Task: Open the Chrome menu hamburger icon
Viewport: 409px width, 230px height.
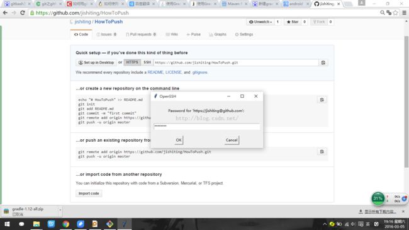Action: pyautogui.click(x=404, y=13)
